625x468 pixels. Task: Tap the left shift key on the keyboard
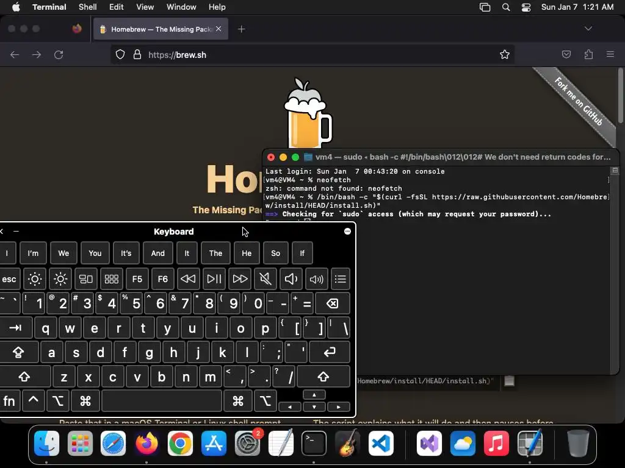click(x=24, y=377)
